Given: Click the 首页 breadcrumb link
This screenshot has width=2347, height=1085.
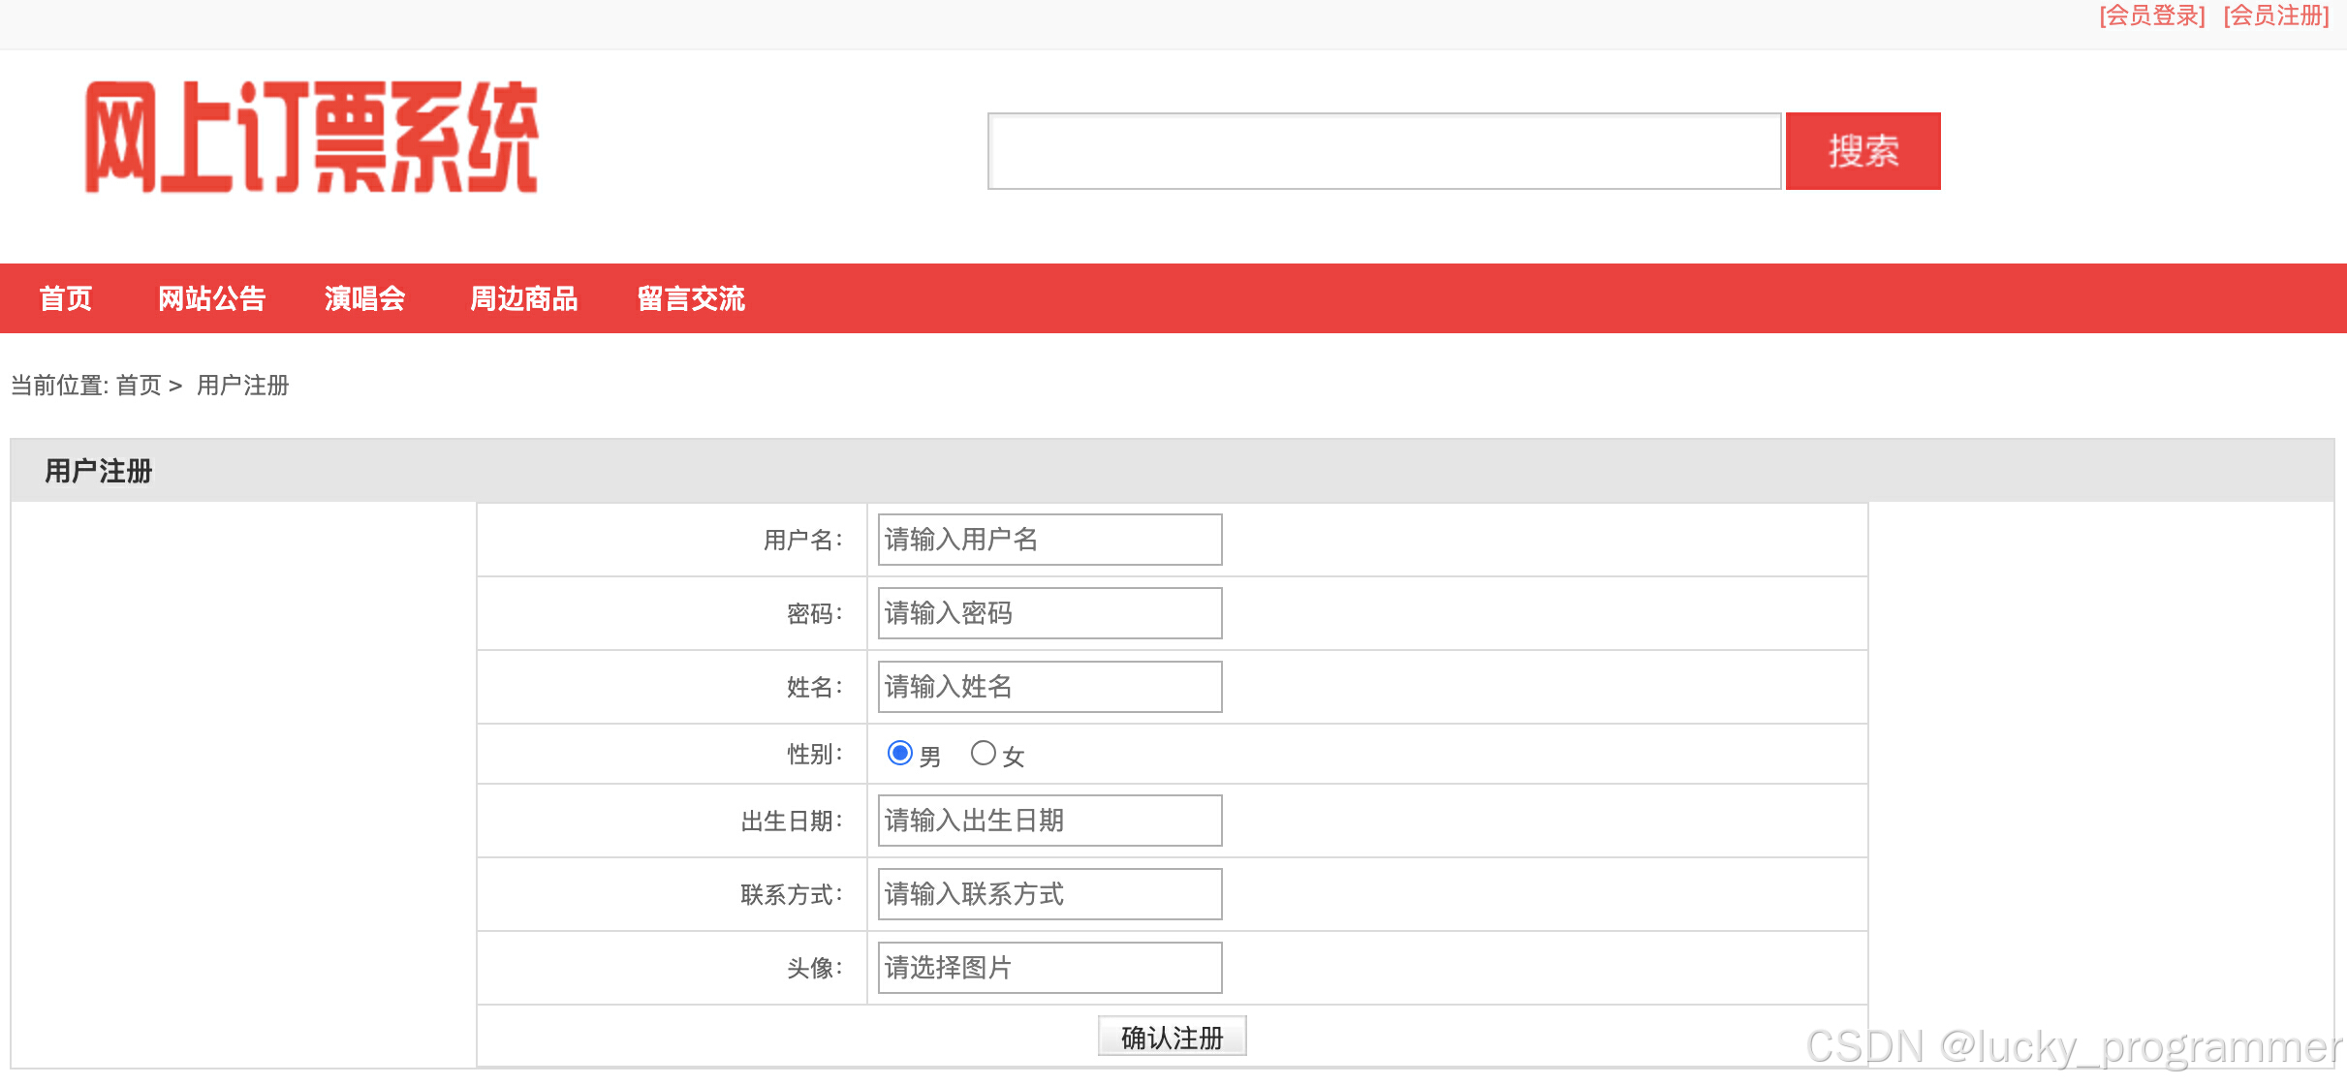Looking at the screenshot, I should [x=139, y=386].
